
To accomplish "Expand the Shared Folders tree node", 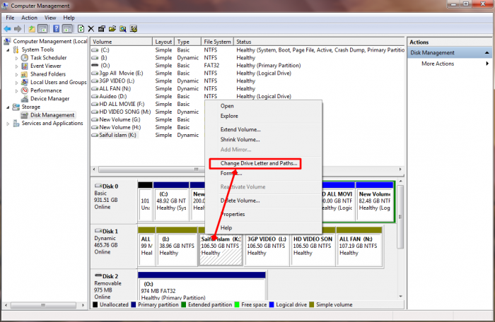I will pos(16,74).
